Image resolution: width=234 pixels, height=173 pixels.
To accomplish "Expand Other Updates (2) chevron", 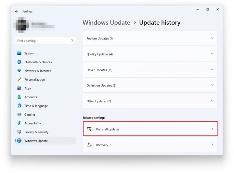I will (x=212, y=101).
